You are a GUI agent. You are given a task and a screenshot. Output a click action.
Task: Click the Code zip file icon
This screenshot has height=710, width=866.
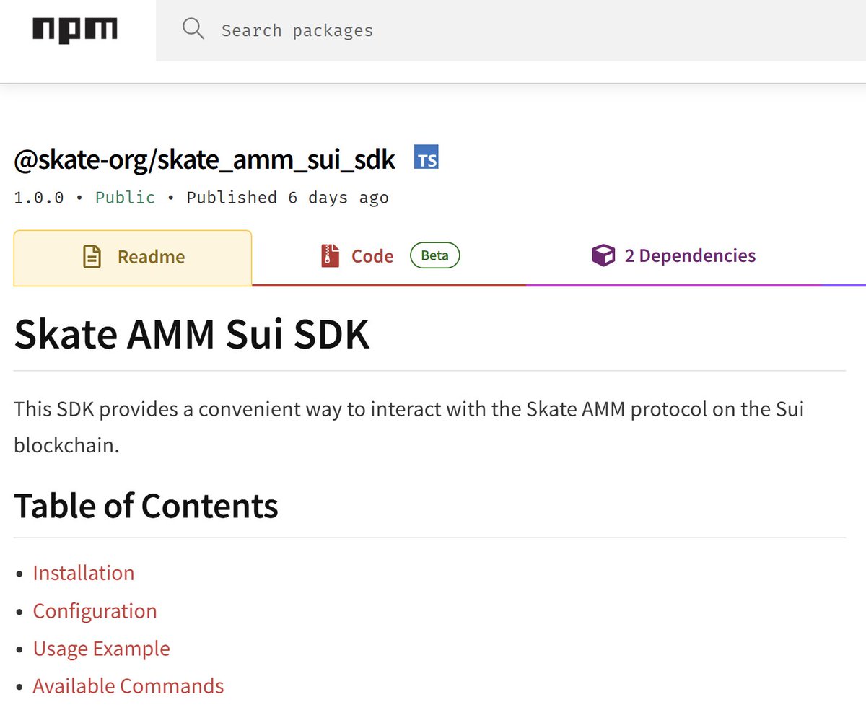[330, 256]
